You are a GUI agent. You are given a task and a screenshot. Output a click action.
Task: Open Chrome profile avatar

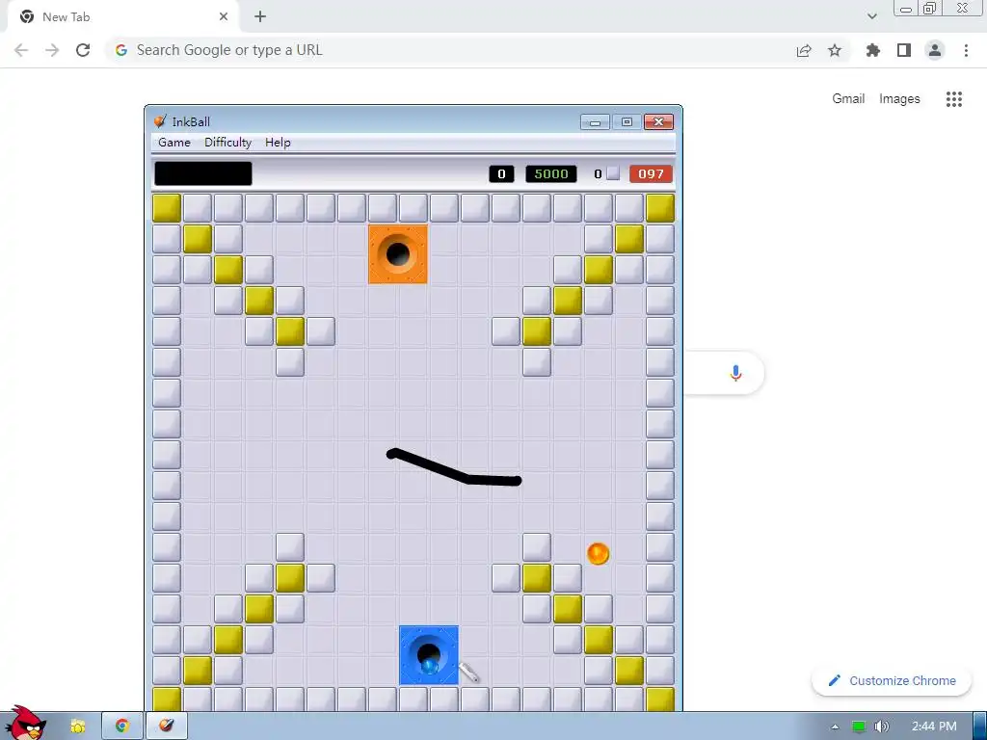tap(935, 50)
